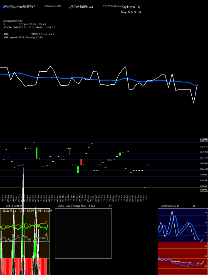
Task: Click the 30 Jul date axis label
Action: [x=3, y=198]
